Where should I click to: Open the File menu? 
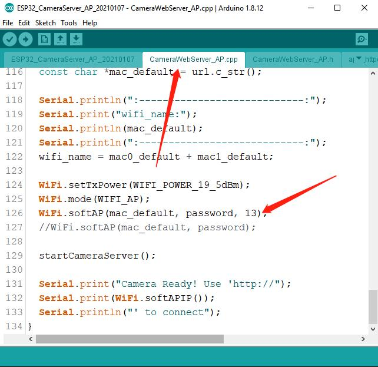coord(8,23)
